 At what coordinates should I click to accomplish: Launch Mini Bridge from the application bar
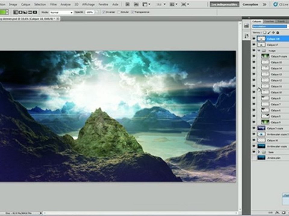pyautogui.click(x=136, y=4)
